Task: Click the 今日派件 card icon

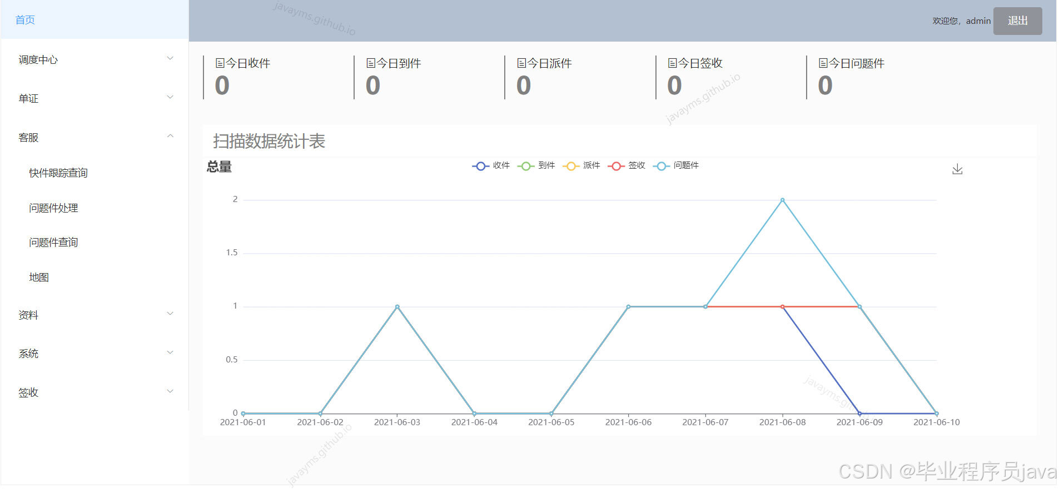Action: pos(521,63)
